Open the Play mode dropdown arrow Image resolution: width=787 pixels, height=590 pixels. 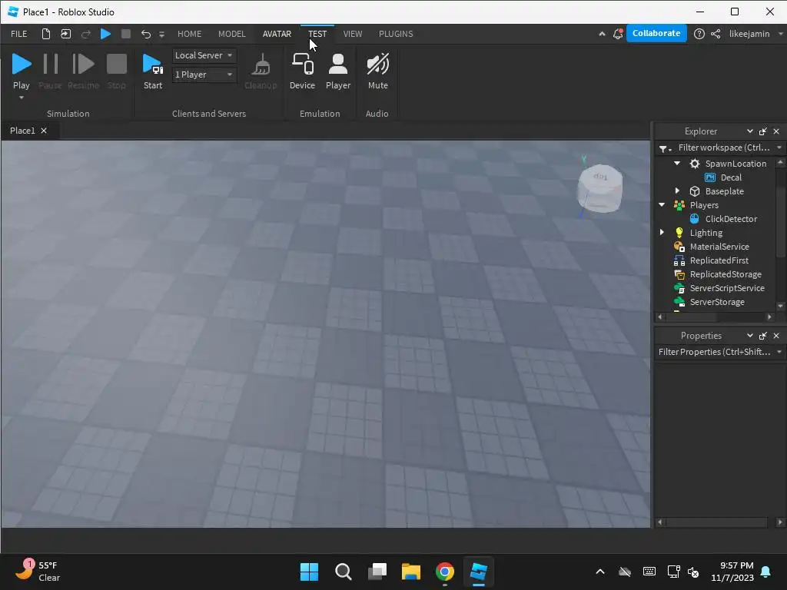21,98
